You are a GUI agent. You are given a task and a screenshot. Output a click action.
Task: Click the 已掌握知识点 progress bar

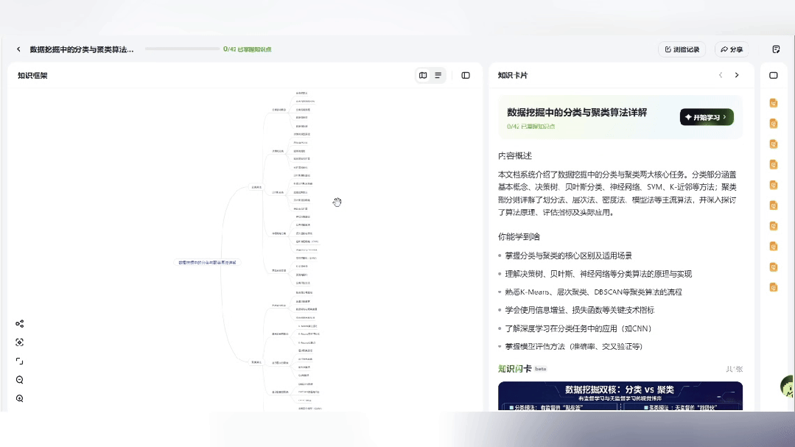pyautogui.click(x=184, y=49)
